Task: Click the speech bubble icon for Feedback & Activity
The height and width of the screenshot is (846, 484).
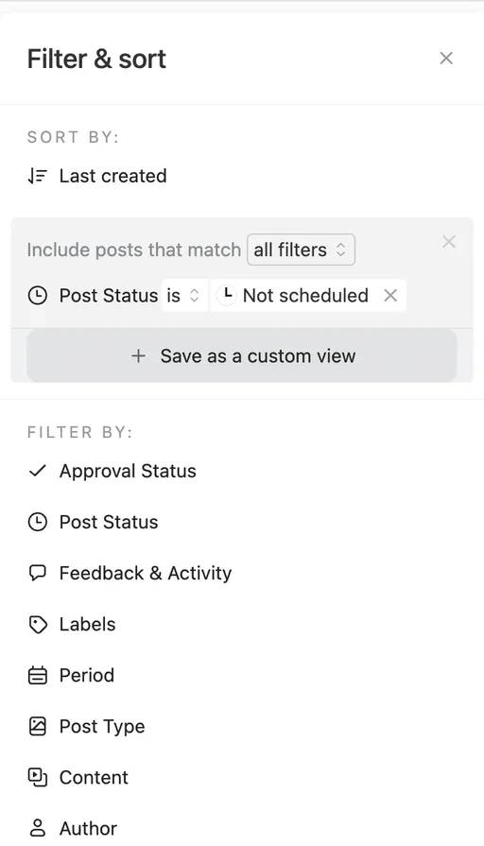Action: pos(37,573)
